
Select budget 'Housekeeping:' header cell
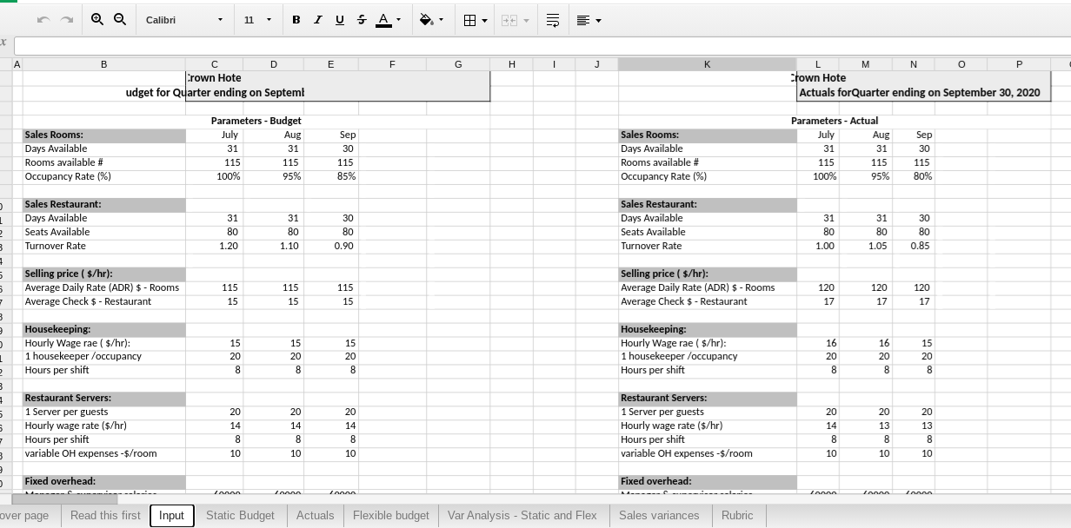(x=104, y=329)
